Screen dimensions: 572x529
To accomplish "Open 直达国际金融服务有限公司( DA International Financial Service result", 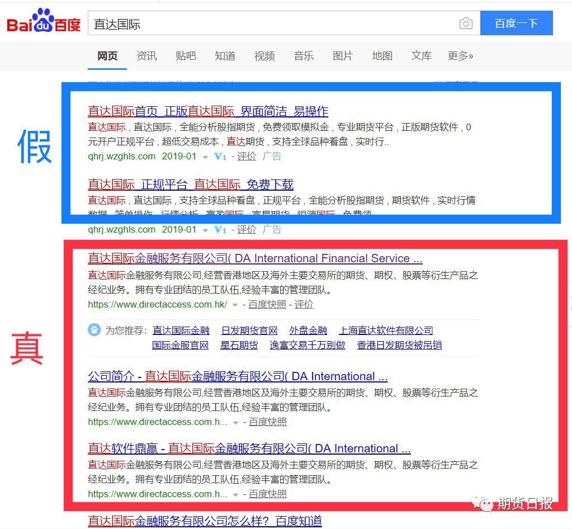I will [x=255, y=258].
